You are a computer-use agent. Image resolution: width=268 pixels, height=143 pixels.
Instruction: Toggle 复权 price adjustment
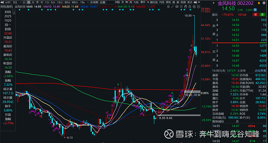point(169,2)
